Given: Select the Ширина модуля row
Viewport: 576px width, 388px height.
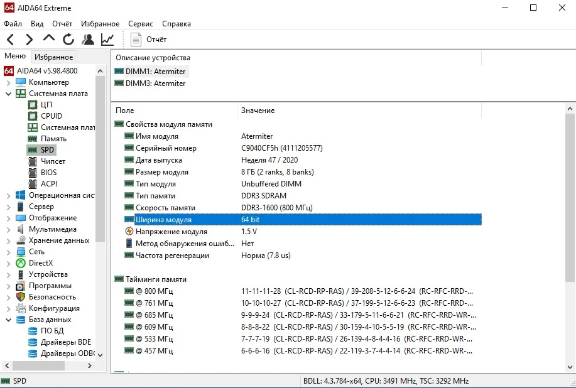Looking at the screenshot, I should (303, 220).
